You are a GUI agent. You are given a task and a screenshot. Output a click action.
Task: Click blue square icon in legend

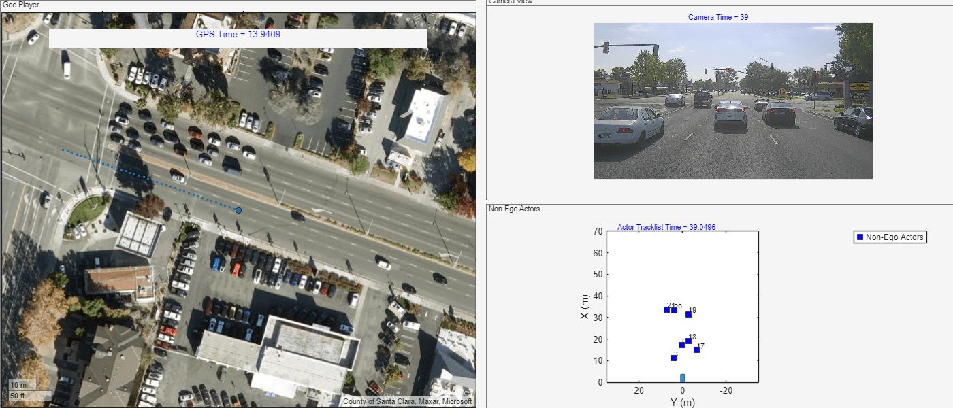click(860, 237)
